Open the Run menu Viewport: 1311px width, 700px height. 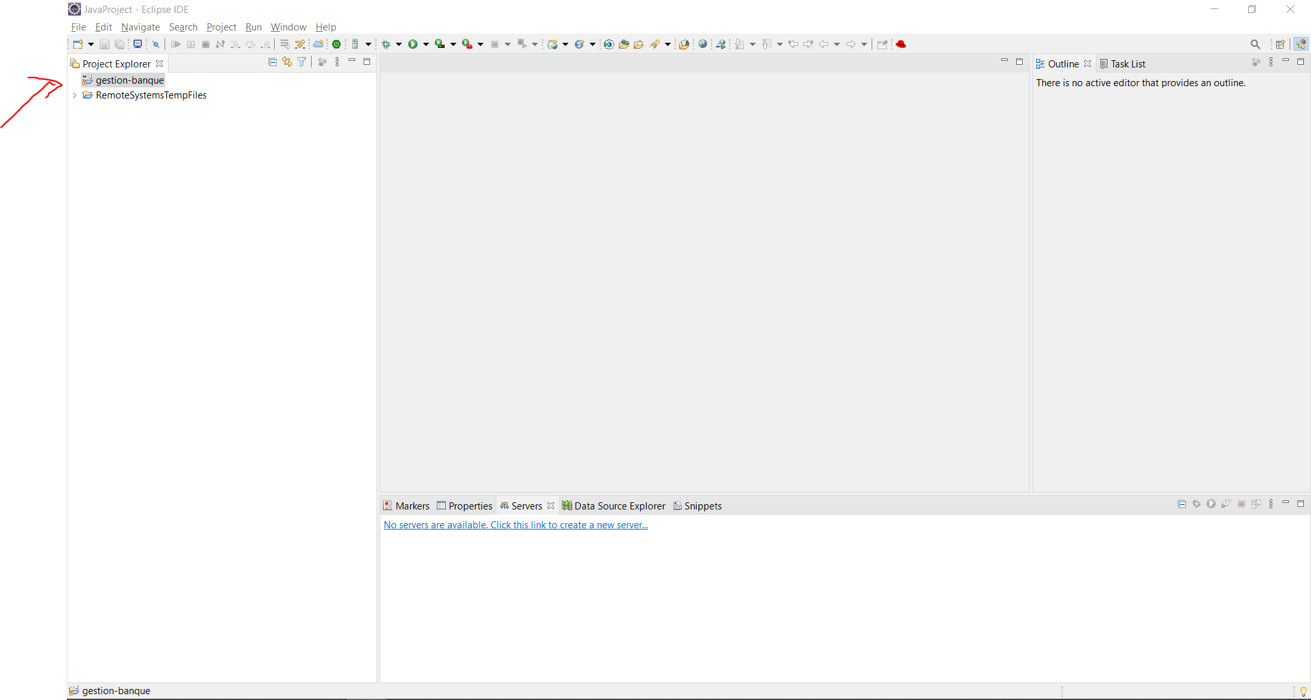253,27
